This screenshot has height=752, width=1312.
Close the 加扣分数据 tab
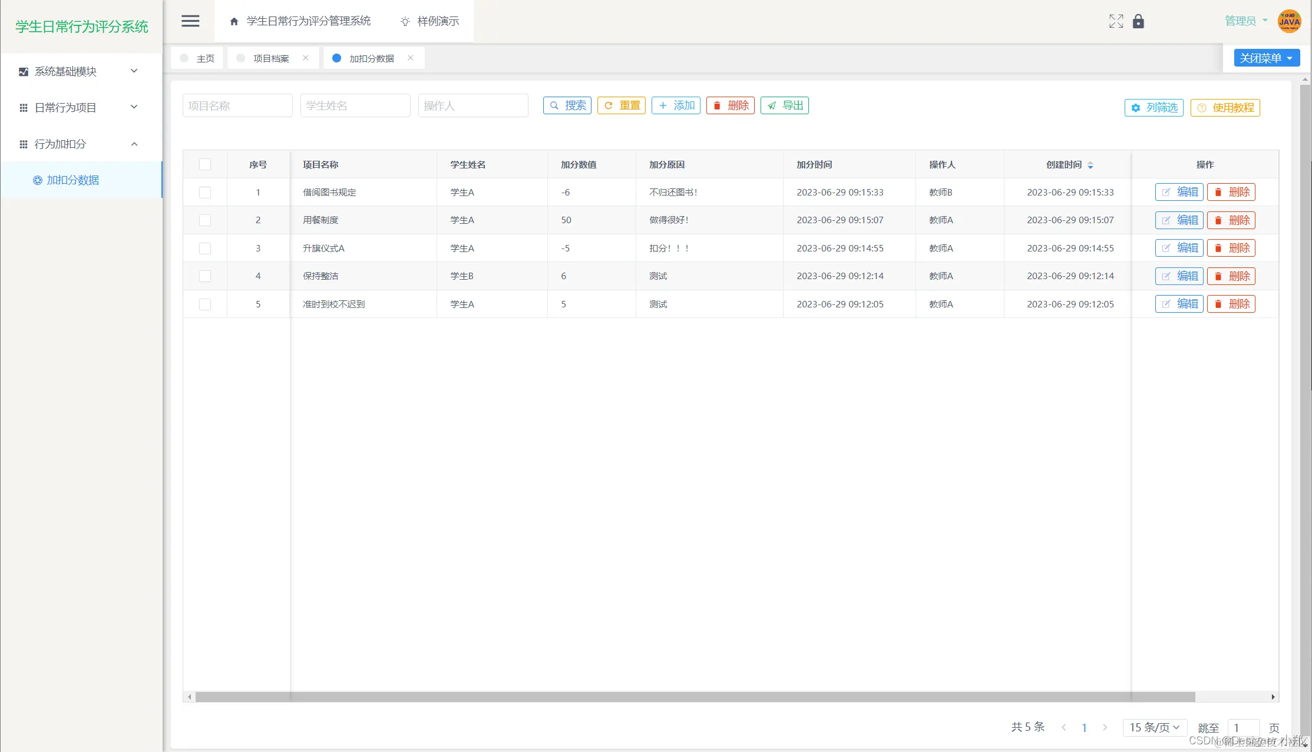[411, 58]
